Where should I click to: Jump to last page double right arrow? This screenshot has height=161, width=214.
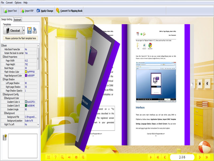click(x=207, y=157)
